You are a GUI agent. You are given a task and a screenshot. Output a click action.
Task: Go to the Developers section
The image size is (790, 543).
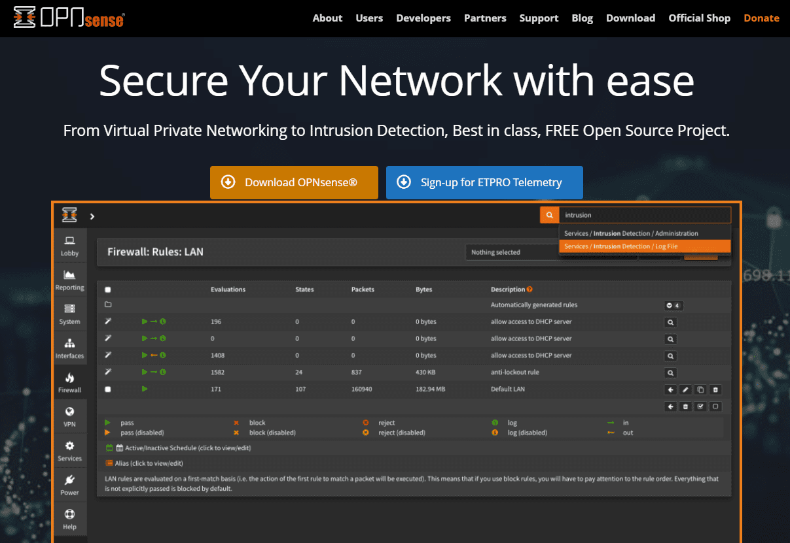[423, 18]
